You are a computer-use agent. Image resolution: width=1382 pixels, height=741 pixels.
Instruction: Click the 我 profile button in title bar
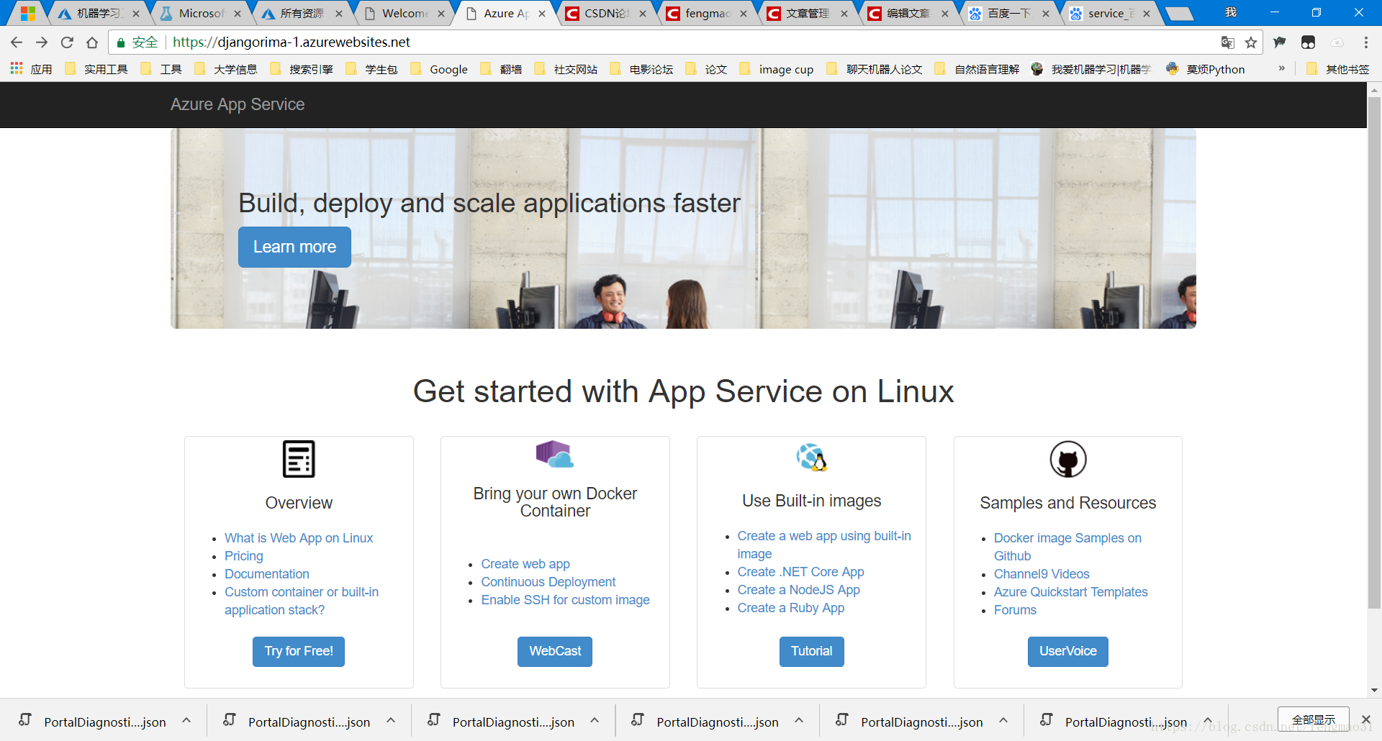1231,12
